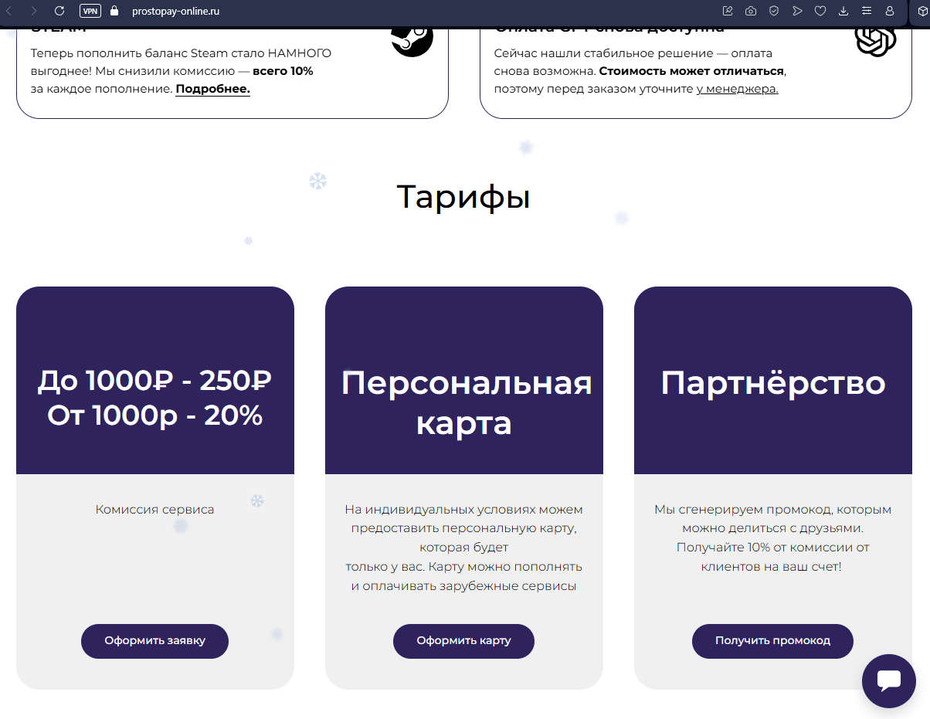
Task: Click the "у менеджера." link
Action: (x=739, y=88)
